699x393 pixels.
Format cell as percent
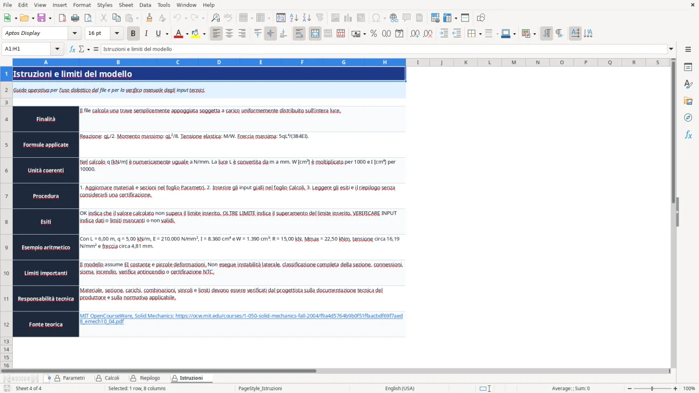click(x=373, y=34)
